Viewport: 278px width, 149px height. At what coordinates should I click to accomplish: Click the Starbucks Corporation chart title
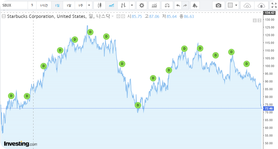point(59,16)
